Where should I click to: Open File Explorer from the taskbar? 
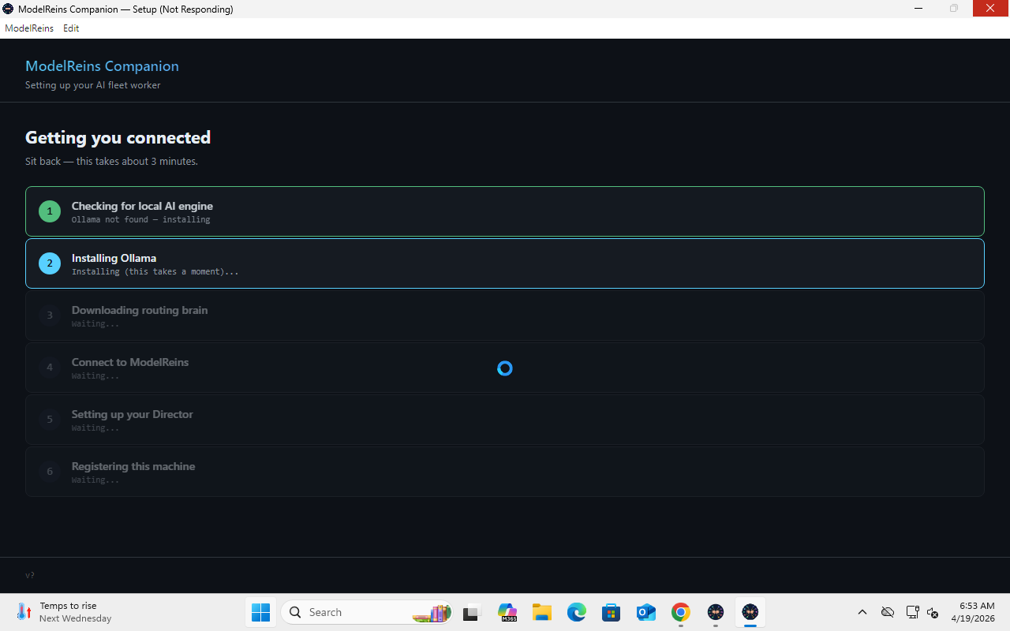541,612
